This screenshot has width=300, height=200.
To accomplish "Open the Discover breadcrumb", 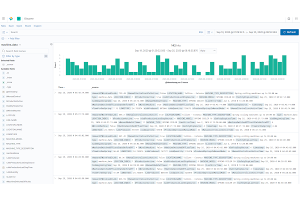I will pos(29,18).
